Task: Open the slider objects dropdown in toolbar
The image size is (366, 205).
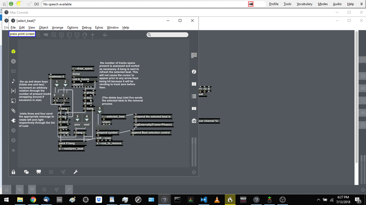Action: click(x=77, y=35)
